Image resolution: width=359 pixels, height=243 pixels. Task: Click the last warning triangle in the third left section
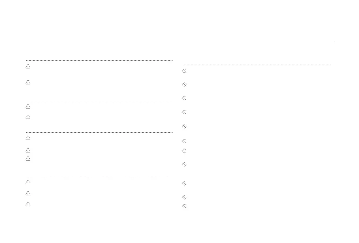(x=28, y=158)
